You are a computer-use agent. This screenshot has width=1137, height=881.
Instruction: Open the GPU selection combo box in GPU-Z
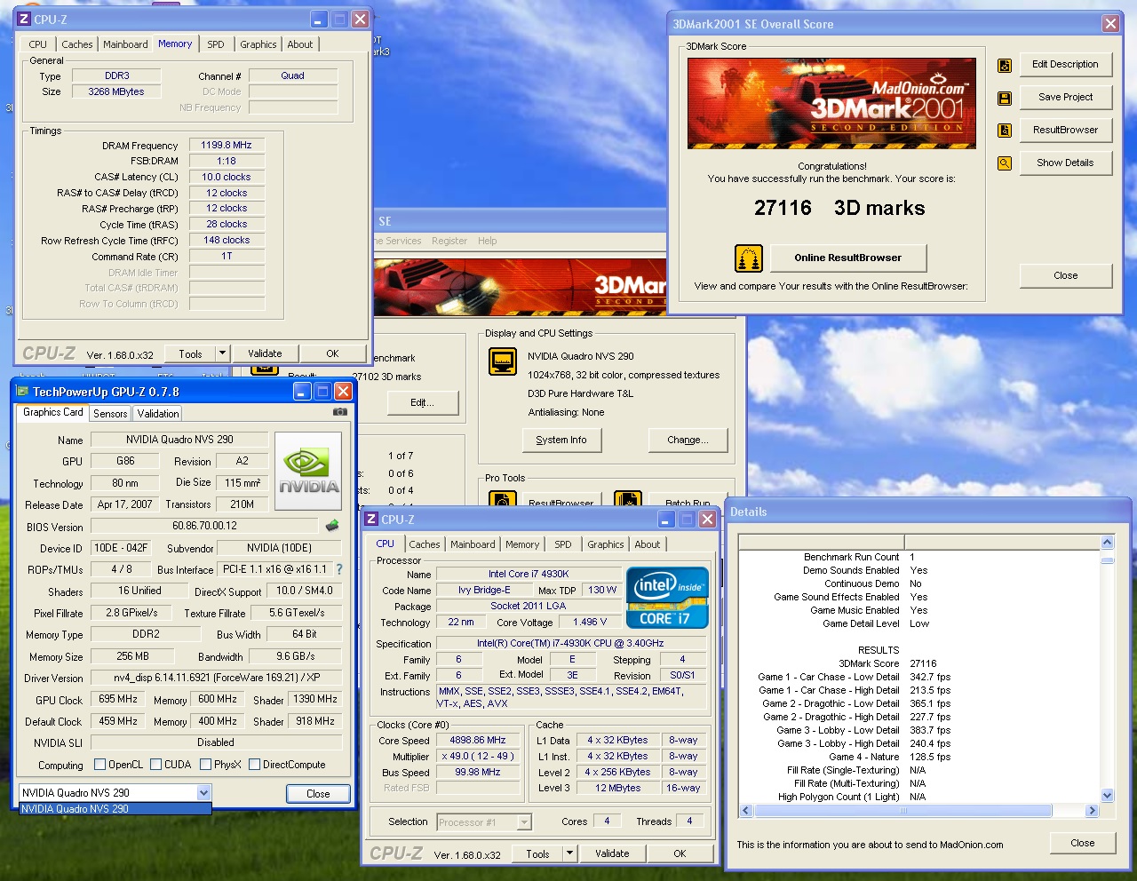click(115, 793)
